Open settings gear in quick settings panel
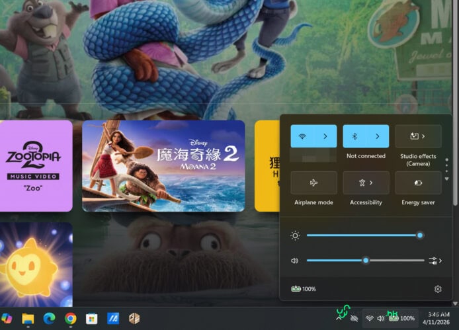The width and height of the screenshot is (459, 330). pyautogui.click(x=438, y=289)
